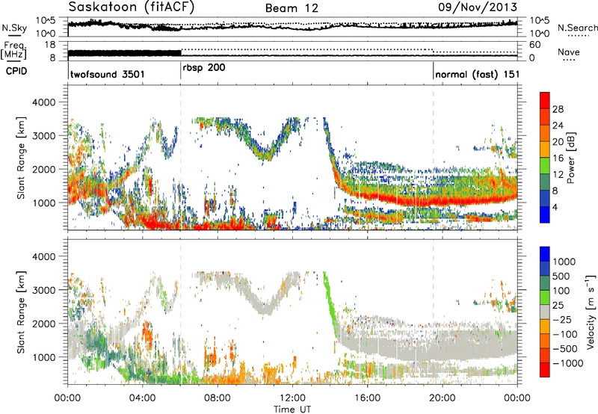Click the "4000" tick of the power panel axis
Screen dimensions: 598x414
click(44, 102)
